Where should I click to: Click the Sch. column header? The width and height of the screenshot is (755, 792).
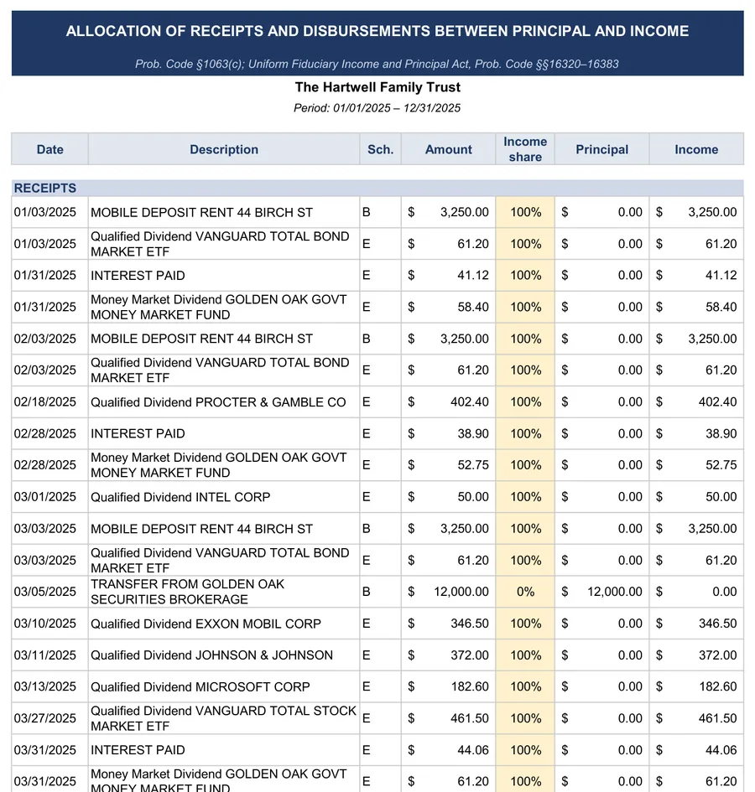(x=380, y=149)
